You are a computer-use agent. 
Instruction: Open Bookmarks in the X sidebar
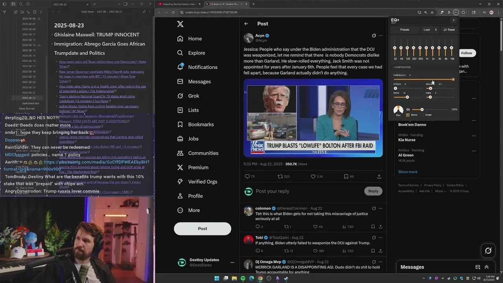tap(195, 125)
